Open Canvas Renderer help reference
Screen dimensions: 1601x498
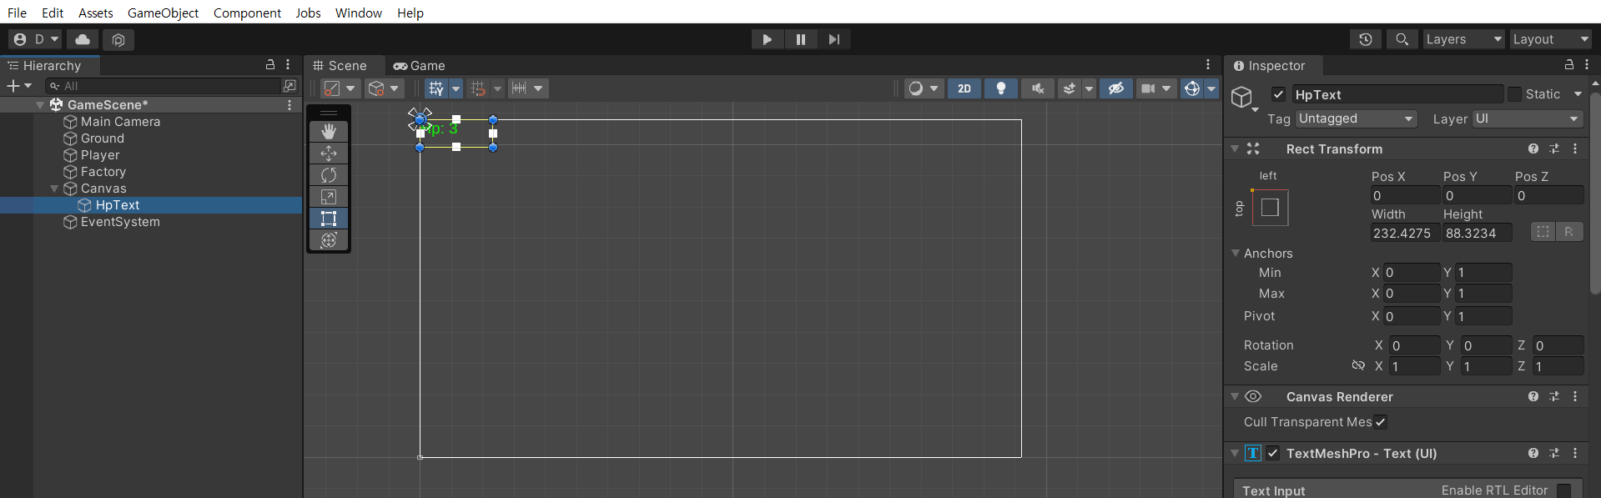pyautogui.click(x=1533, y=396)
